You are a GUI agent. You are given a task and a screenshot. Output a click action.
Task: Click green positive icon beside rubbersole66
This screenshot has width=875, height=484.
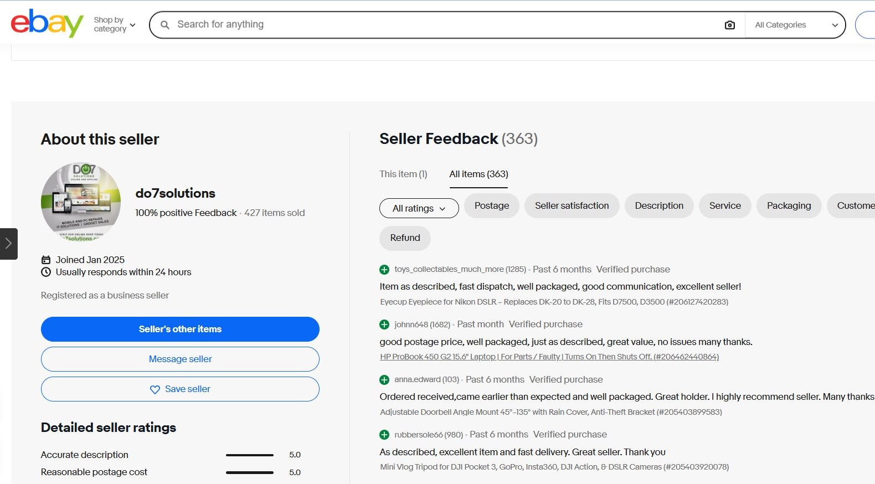coord(384,435)
